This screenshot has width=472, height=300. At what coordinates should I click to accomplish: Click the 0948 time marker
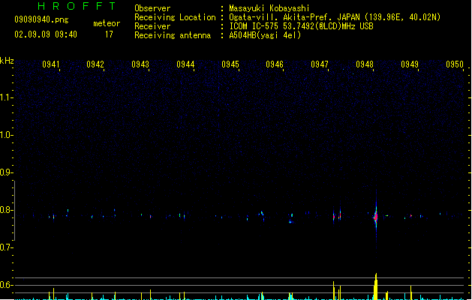365,64
